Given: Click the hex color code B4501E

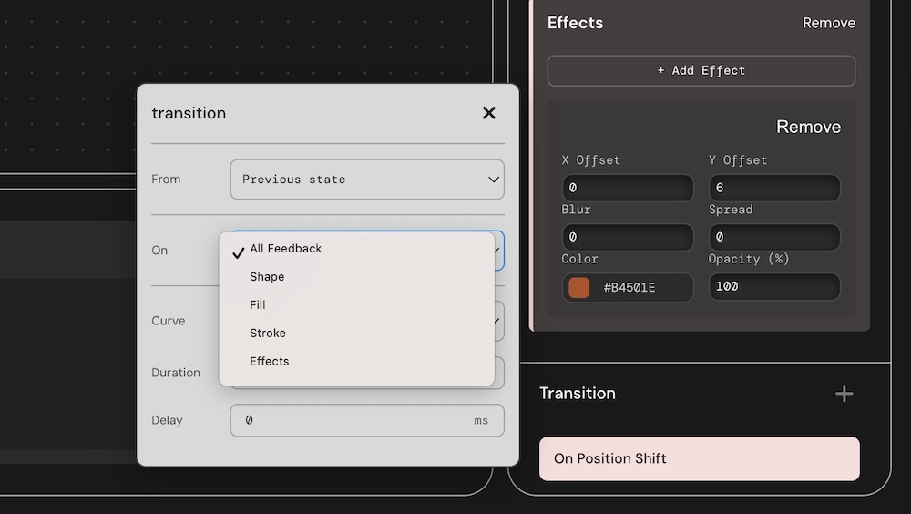Looking at the screenshot, I should pyautogui.click(x=630, y=288).
